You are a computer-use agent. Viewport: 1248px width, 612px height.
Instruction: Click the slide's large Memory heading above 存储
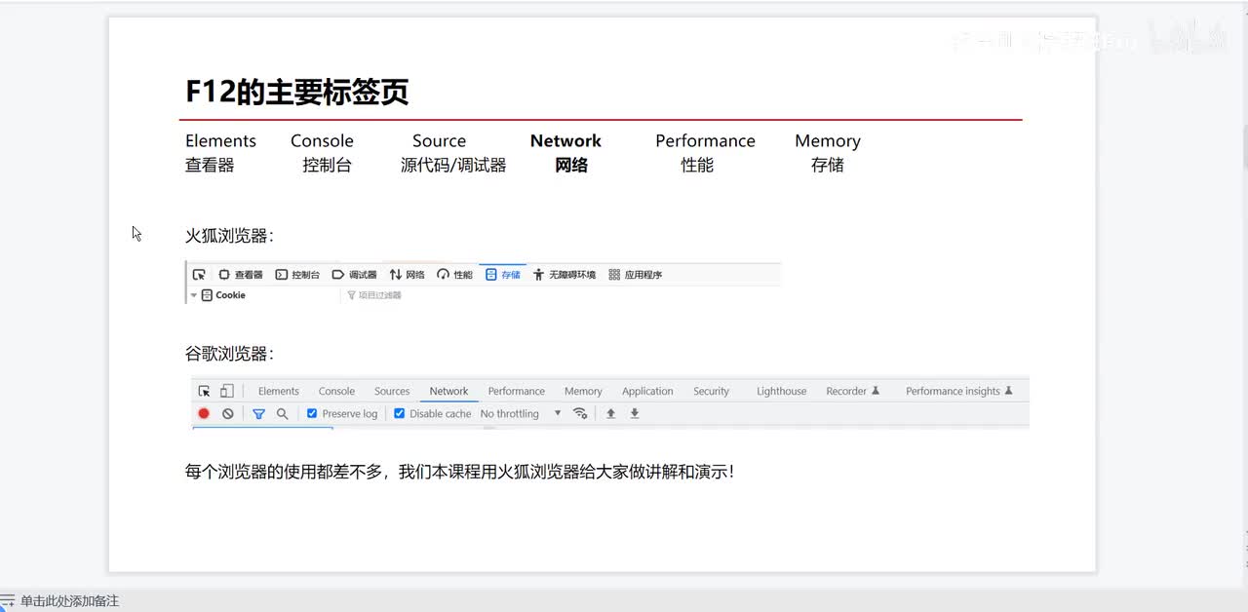pos(828,140)
